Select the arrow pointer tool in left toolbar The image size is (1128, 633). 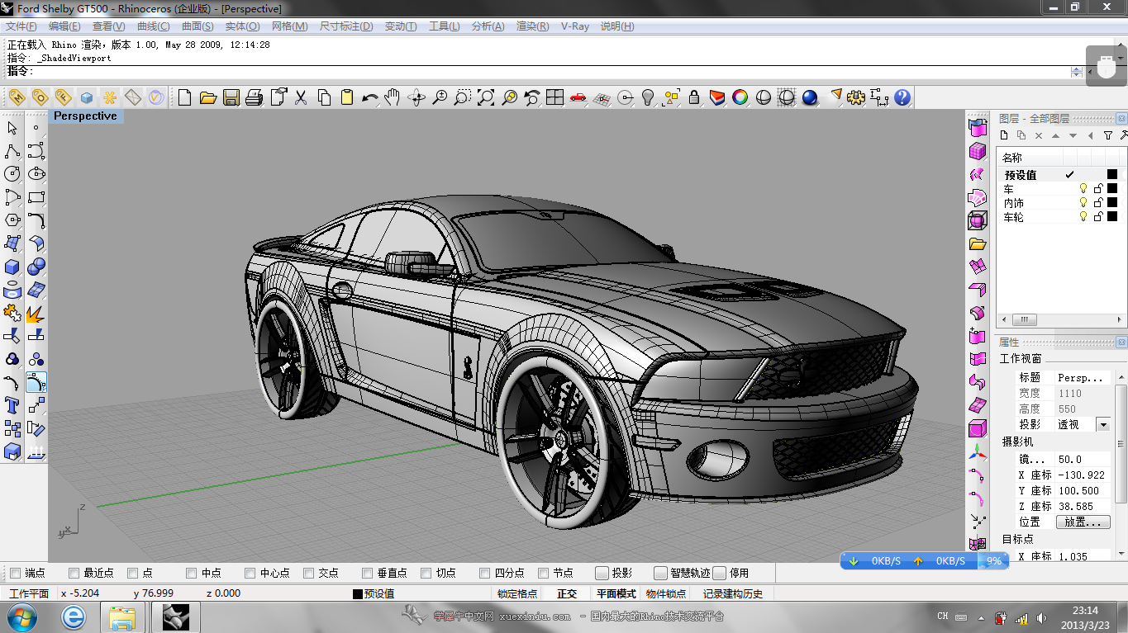12,128
